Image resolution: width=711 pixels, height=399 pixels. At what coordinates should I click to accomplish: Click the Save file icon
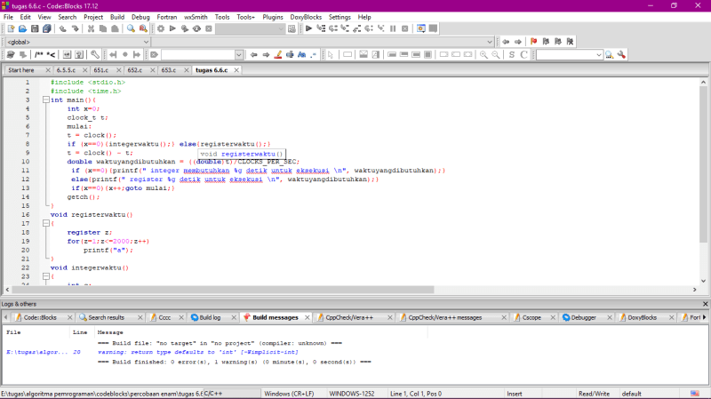click(35, 28)
